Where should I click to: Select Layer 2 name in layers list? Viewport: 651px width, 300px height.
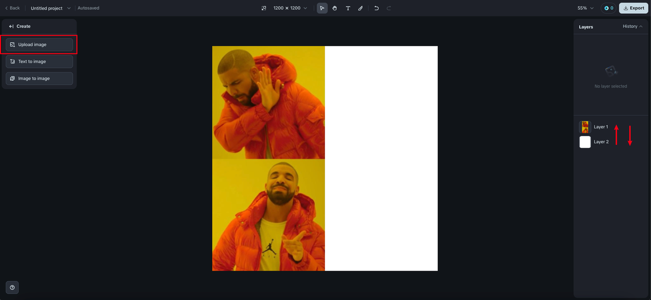click(x=601, y=142)
